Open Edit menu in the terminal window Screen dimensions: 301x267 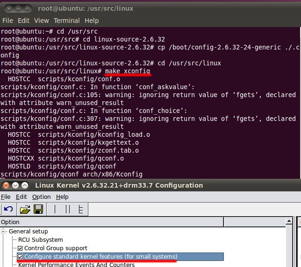click(x=24, y=21)
